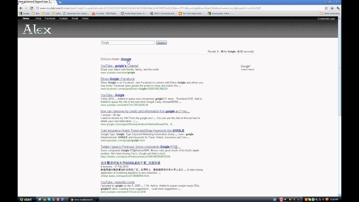Open The Tech Help Dude bookmark
The height and width of the screenshot is (202, 359).
192,13
